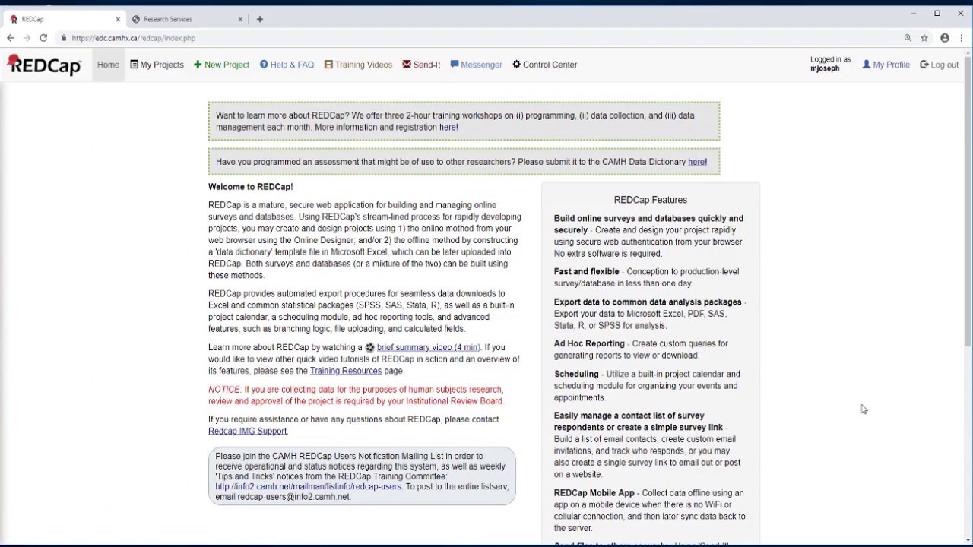Focus the browser address bar URL
973x547 pixels.
(x=134, y=38)
